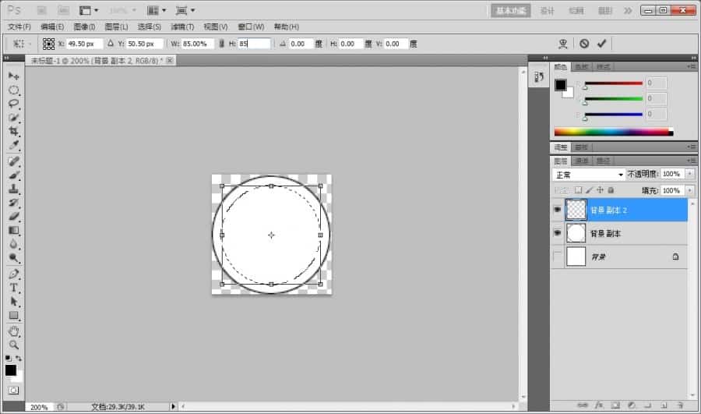Open the blend mode 正常 dropdown
The image size is (701, 414).
pos(589,174)
